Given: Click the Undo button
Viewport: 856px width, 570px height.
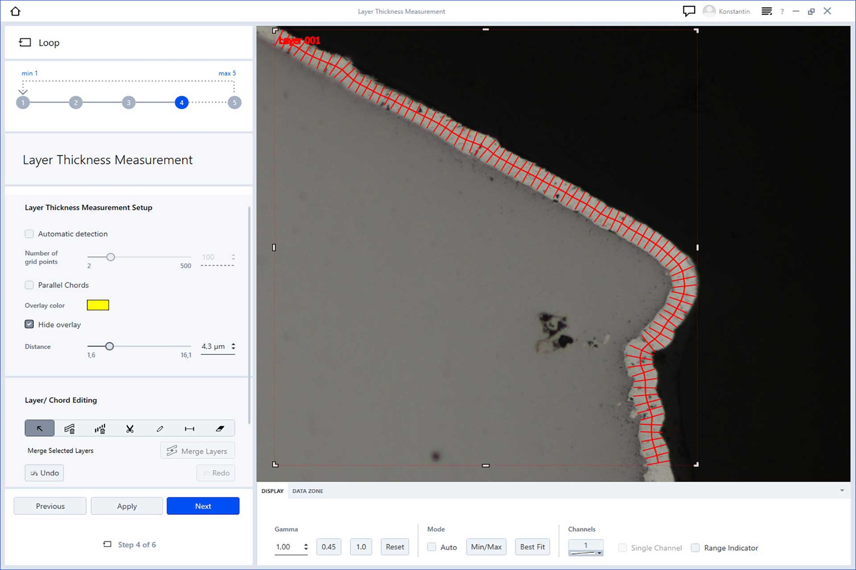Looking at the screenshot, I should click(45, 472).
